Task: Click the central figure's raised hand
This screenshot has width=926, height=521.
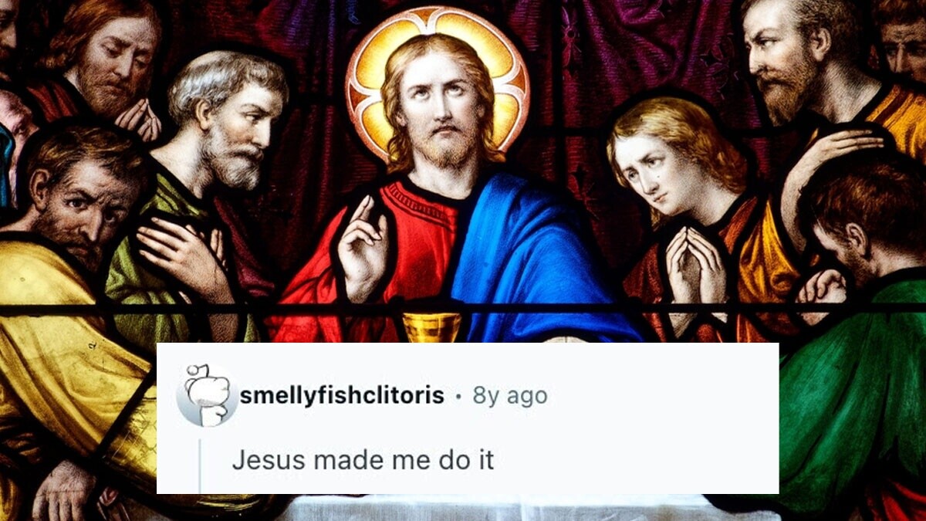Action: pyautogui.click(x=360, y=247)
